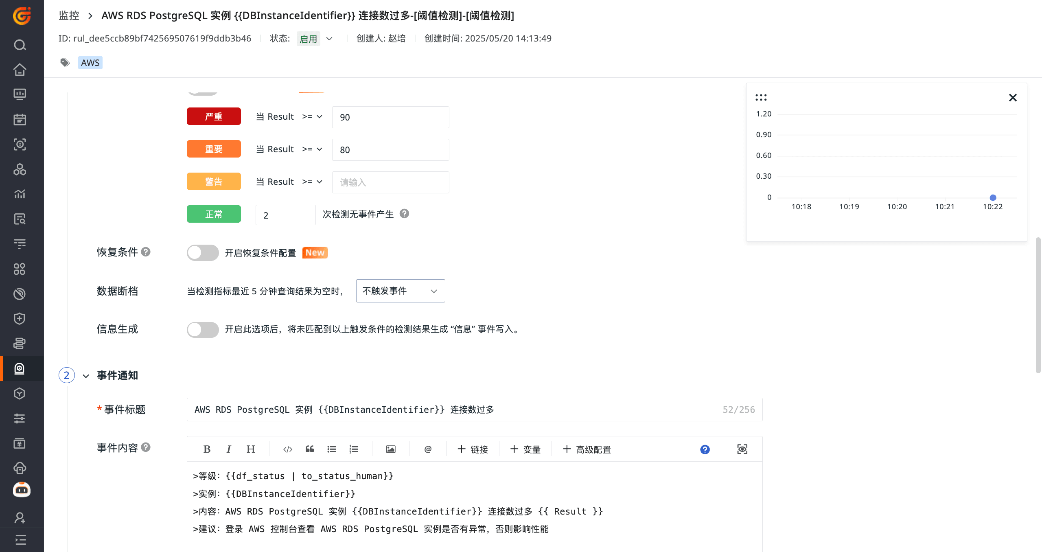Click the 事件标题 input field
Viewport: 1042px width, 552px height.
coord(475,410)
